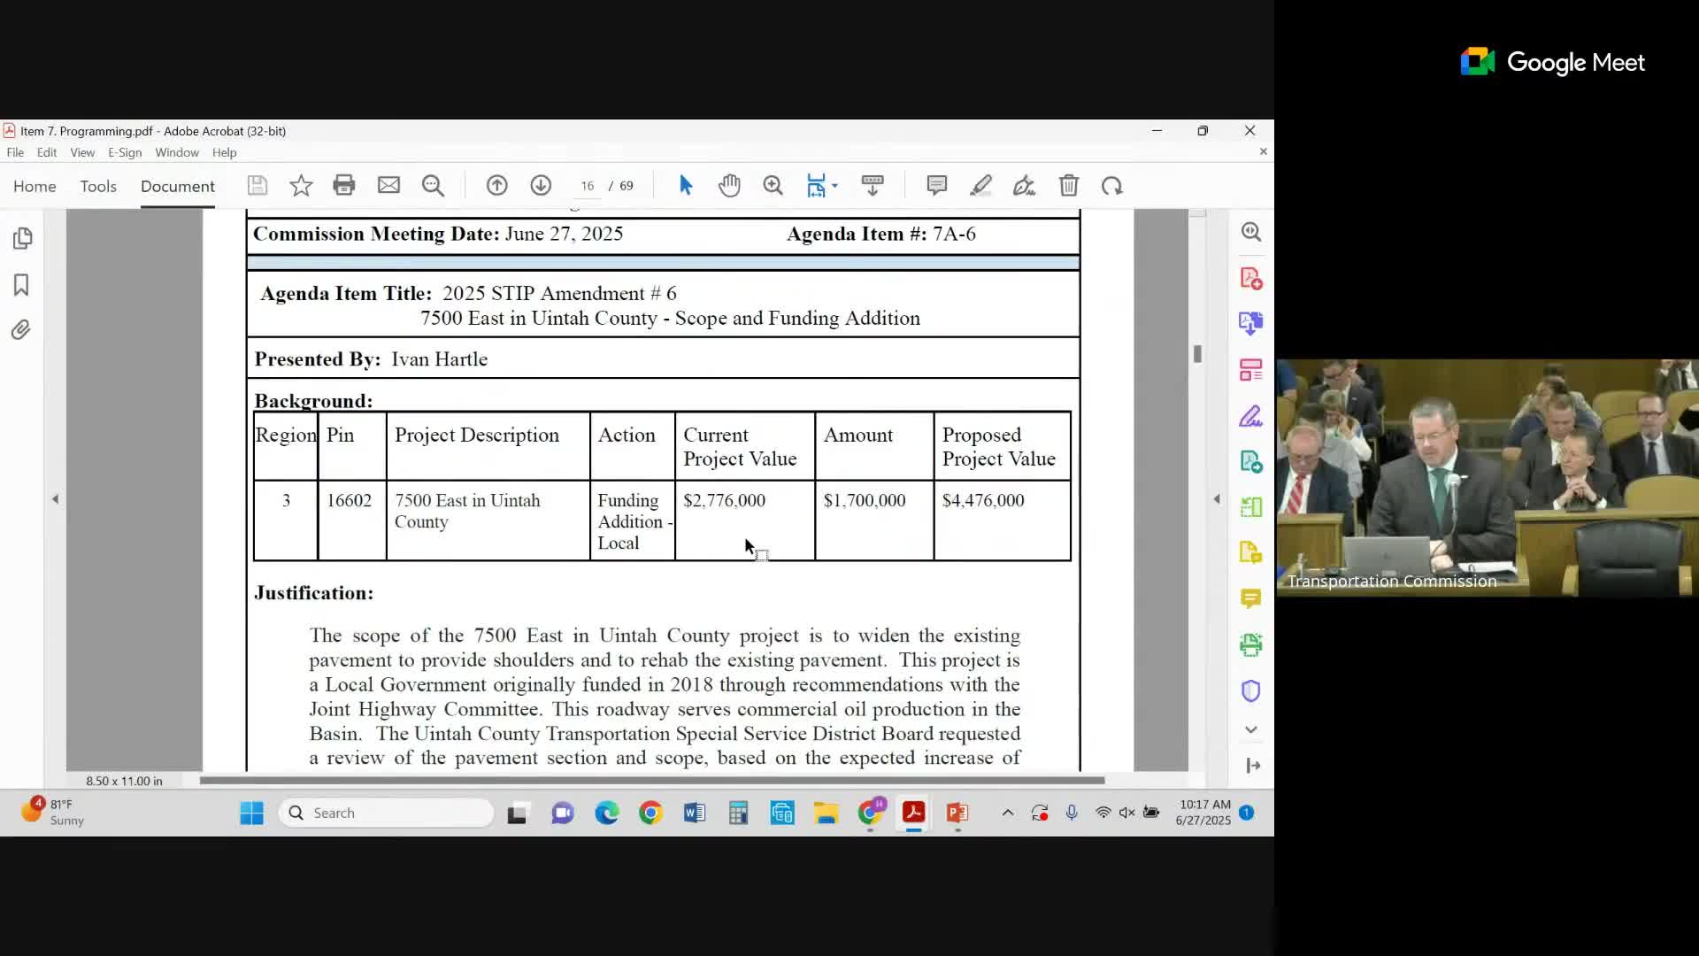This screenshot has width=1699, height=956.
Task: Open the Help menu
Action: click(x=224, y=152)
